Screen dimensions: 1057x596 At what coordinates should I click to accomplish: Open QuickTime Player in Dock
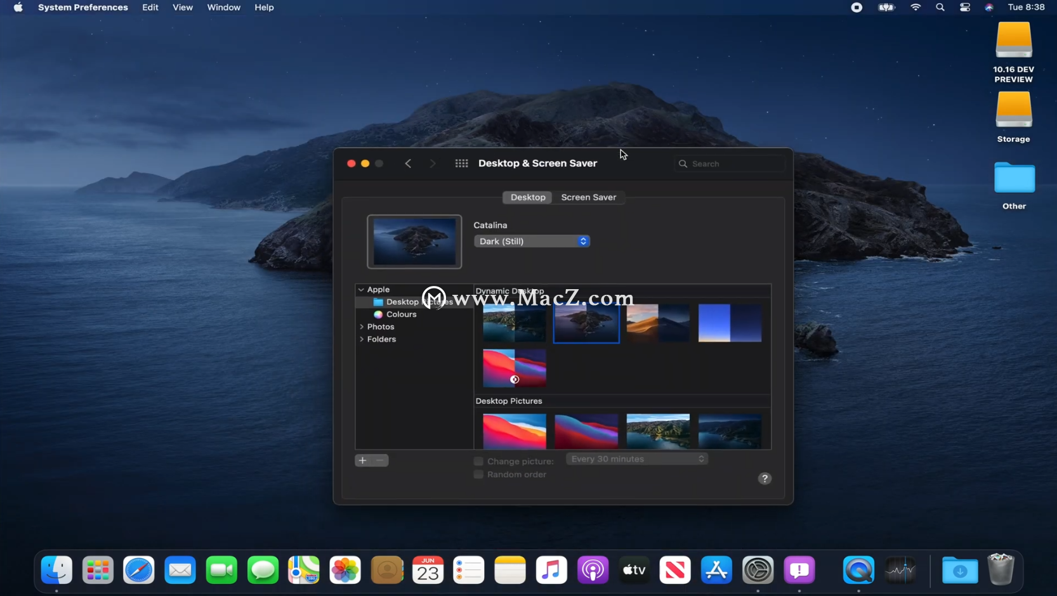point(858,570)
